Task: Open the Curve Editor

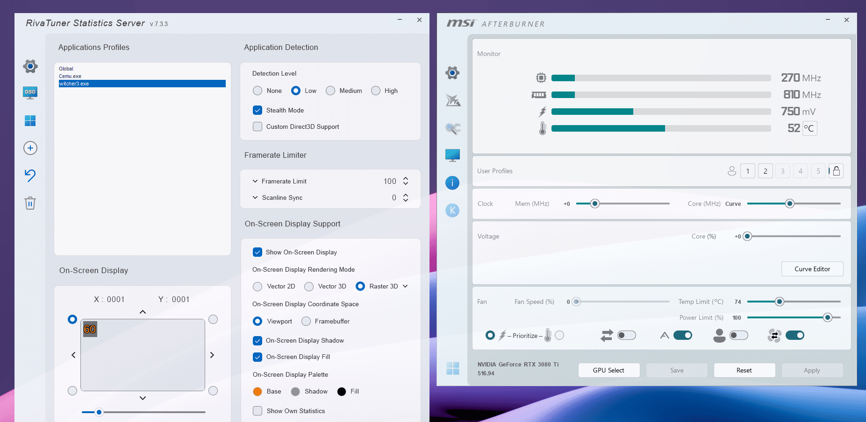Action: pos(812,269)
